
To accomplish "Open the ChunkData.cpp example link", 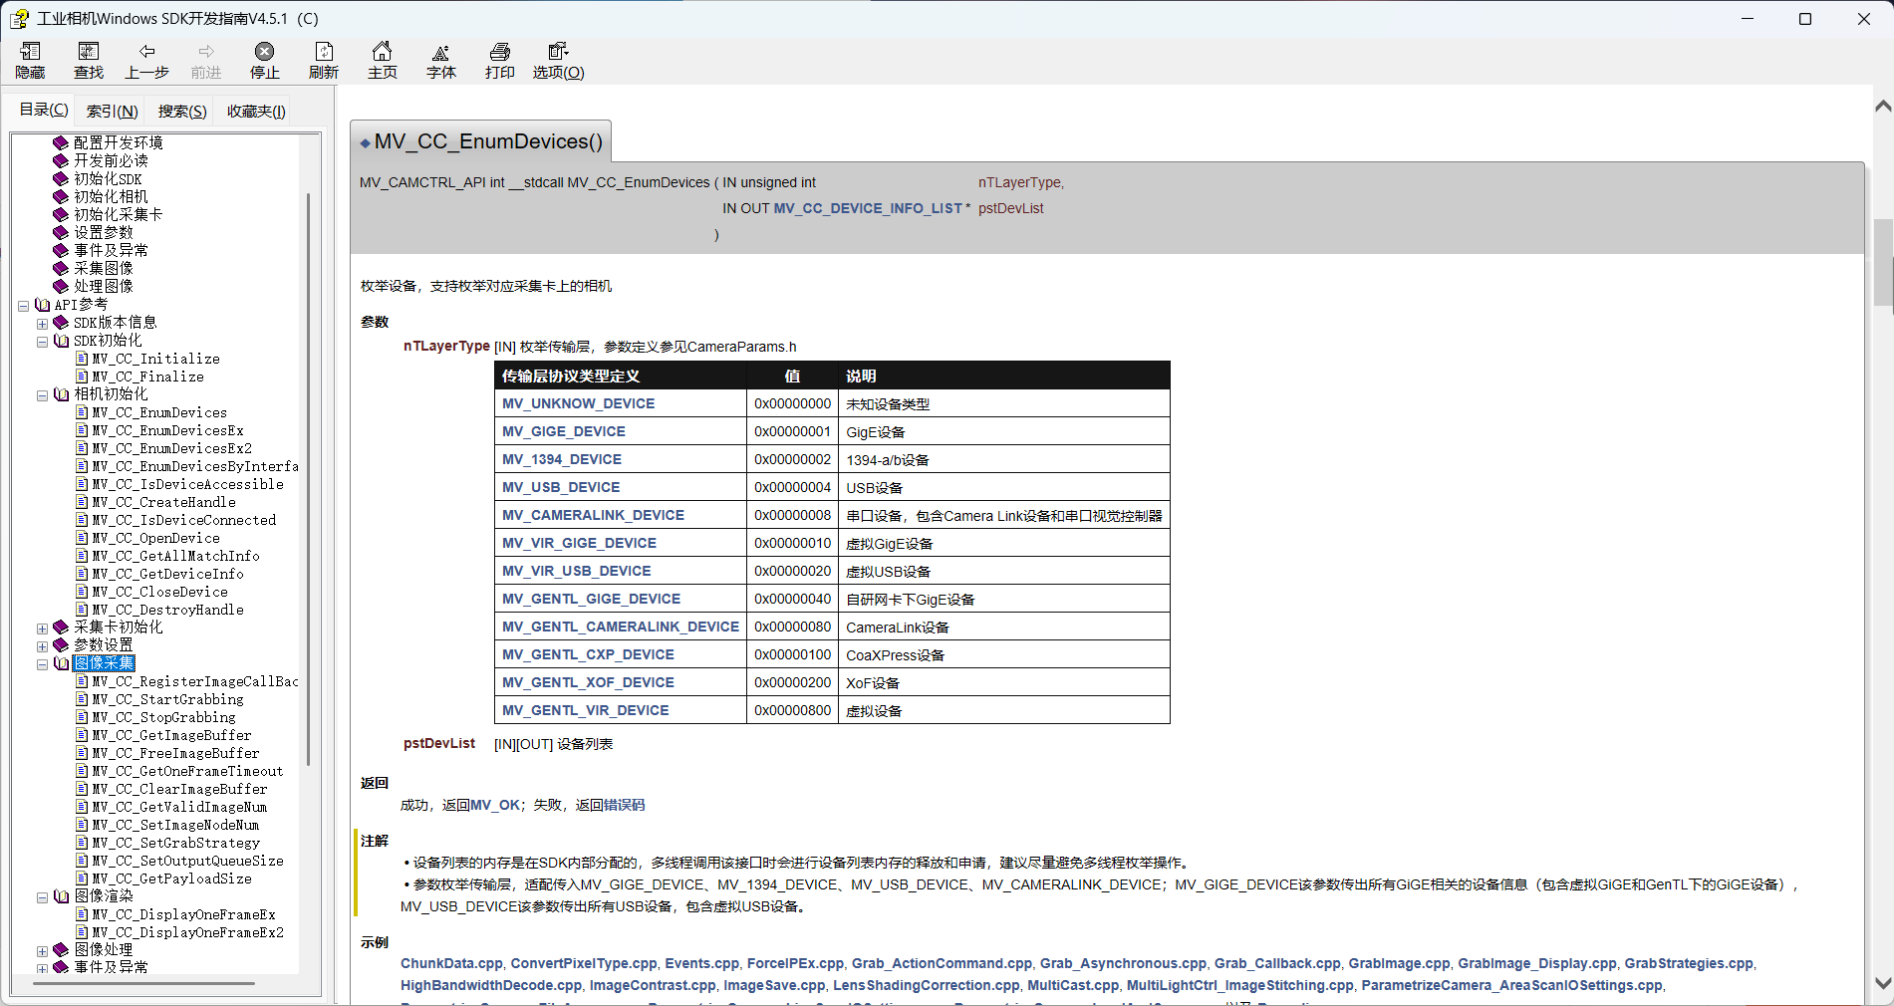I will (451, 963).
